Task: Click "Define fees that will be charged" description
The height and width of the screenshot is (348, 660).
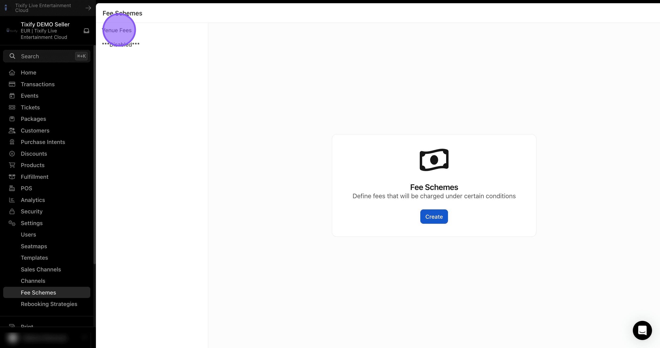Action: pyautogui.click(x=434, y=196)
